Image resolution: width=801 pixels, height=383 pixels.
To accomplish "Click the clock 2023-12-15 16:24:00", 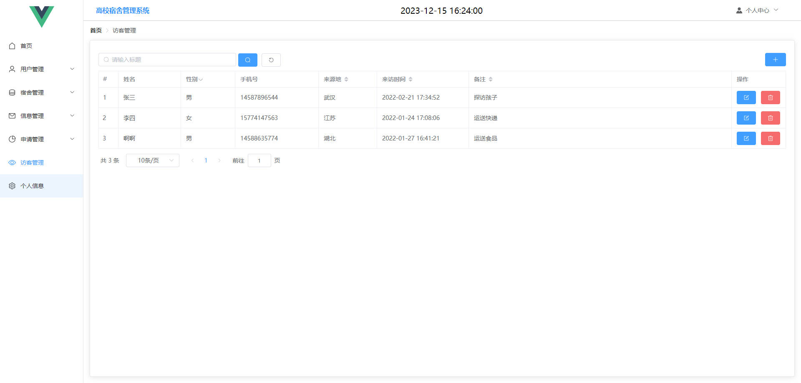I will [x=441, y=11].
